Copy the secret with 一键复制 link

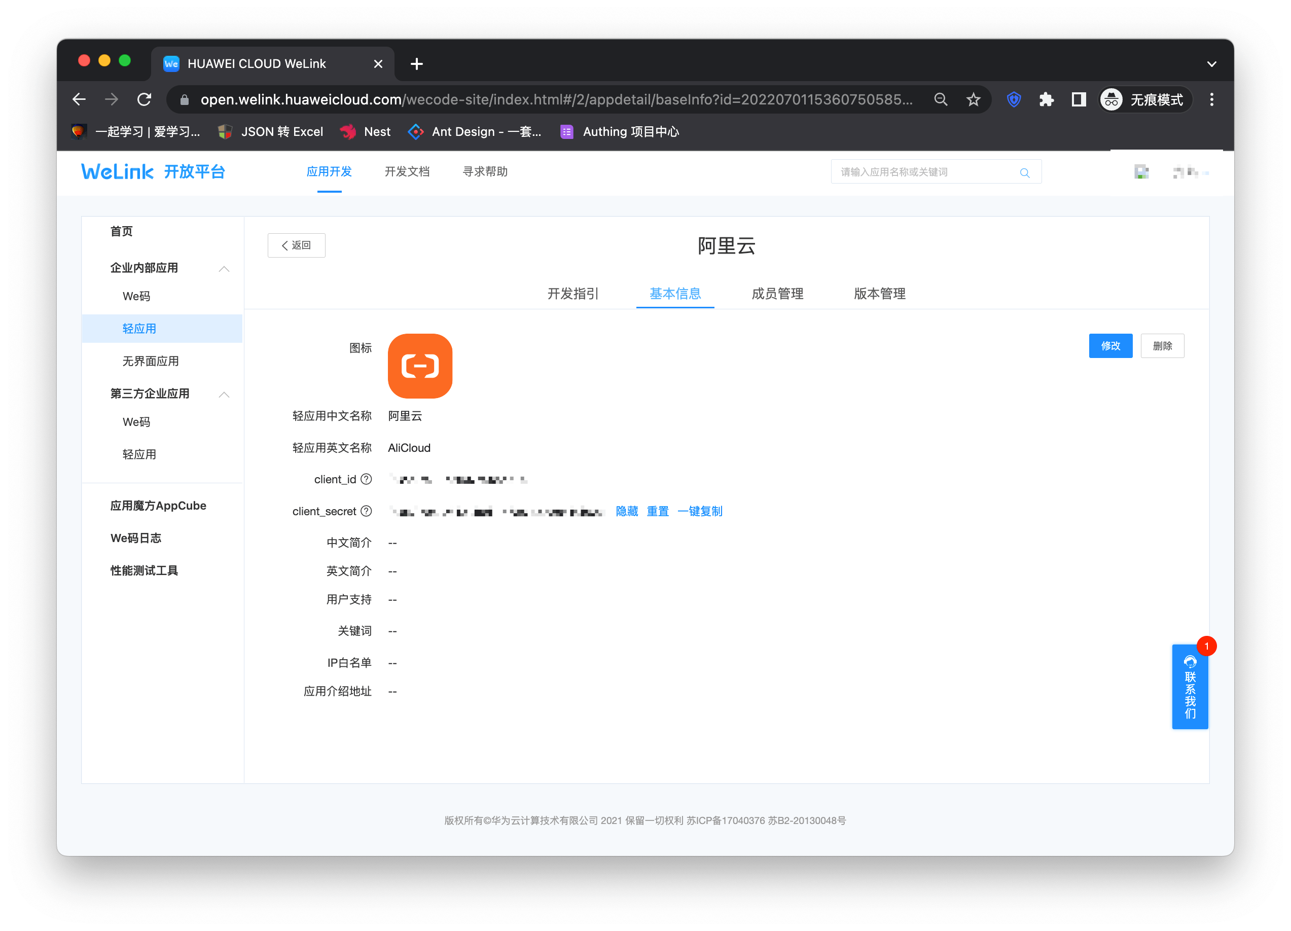pyautogui.click(x=700, y=511)
